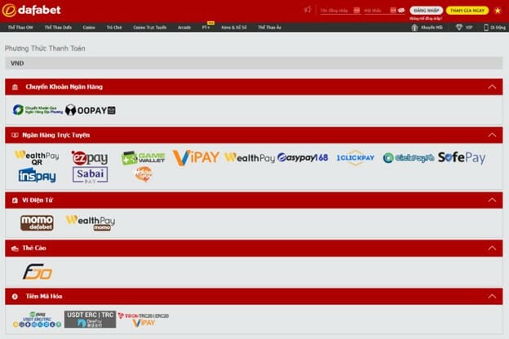Screen dimensions: 509x339
Task: Open Khuyến Mãi gift icon
Action: click(414, 28)
